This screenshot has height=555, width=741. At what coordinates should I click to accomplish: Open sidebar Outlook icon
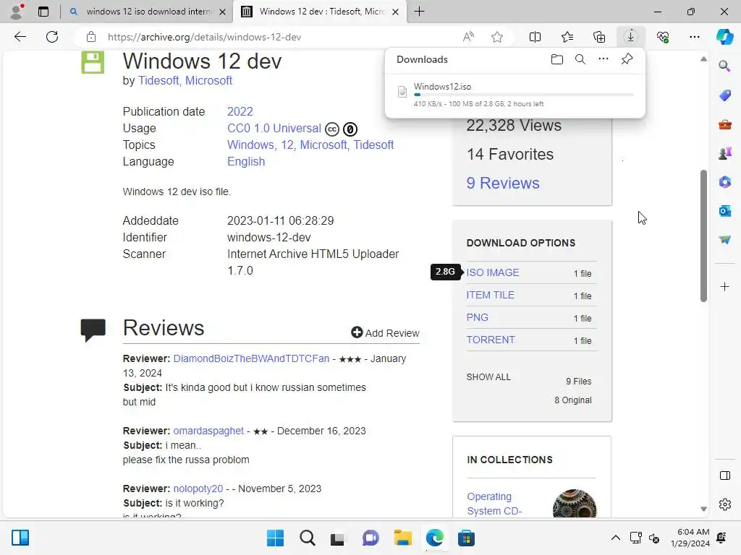[x=724, y=211]
